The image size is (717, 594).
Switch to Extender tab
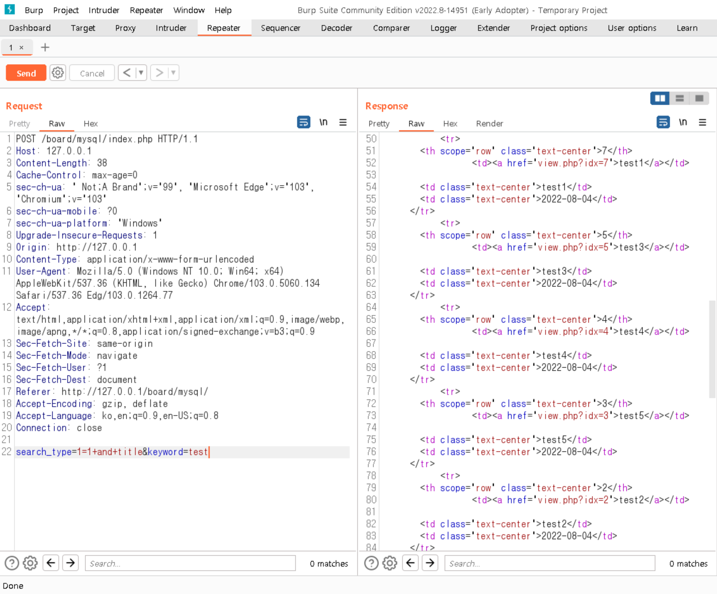[493, 28]
